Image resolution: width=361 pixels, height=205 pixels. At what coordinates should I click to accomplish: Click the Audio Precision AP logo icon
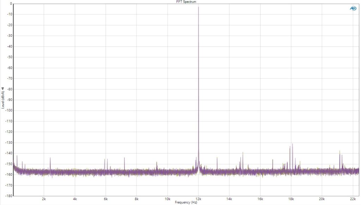[353, 8]
